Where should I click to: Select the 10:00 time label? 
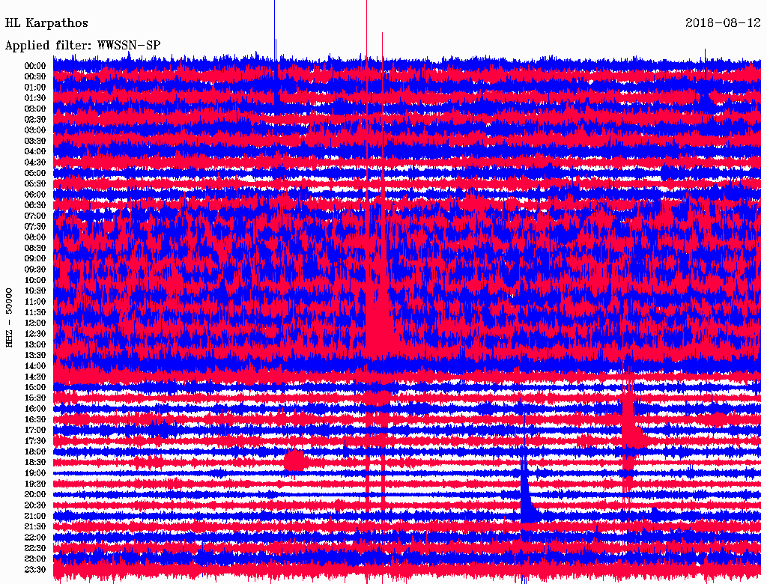(x=35, y=280)
